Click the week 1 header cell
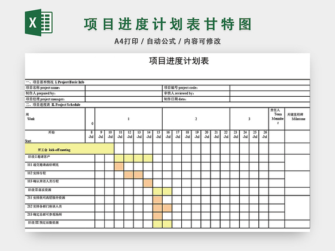The width and height of the screenshot is (335, 251). (129, 119)
